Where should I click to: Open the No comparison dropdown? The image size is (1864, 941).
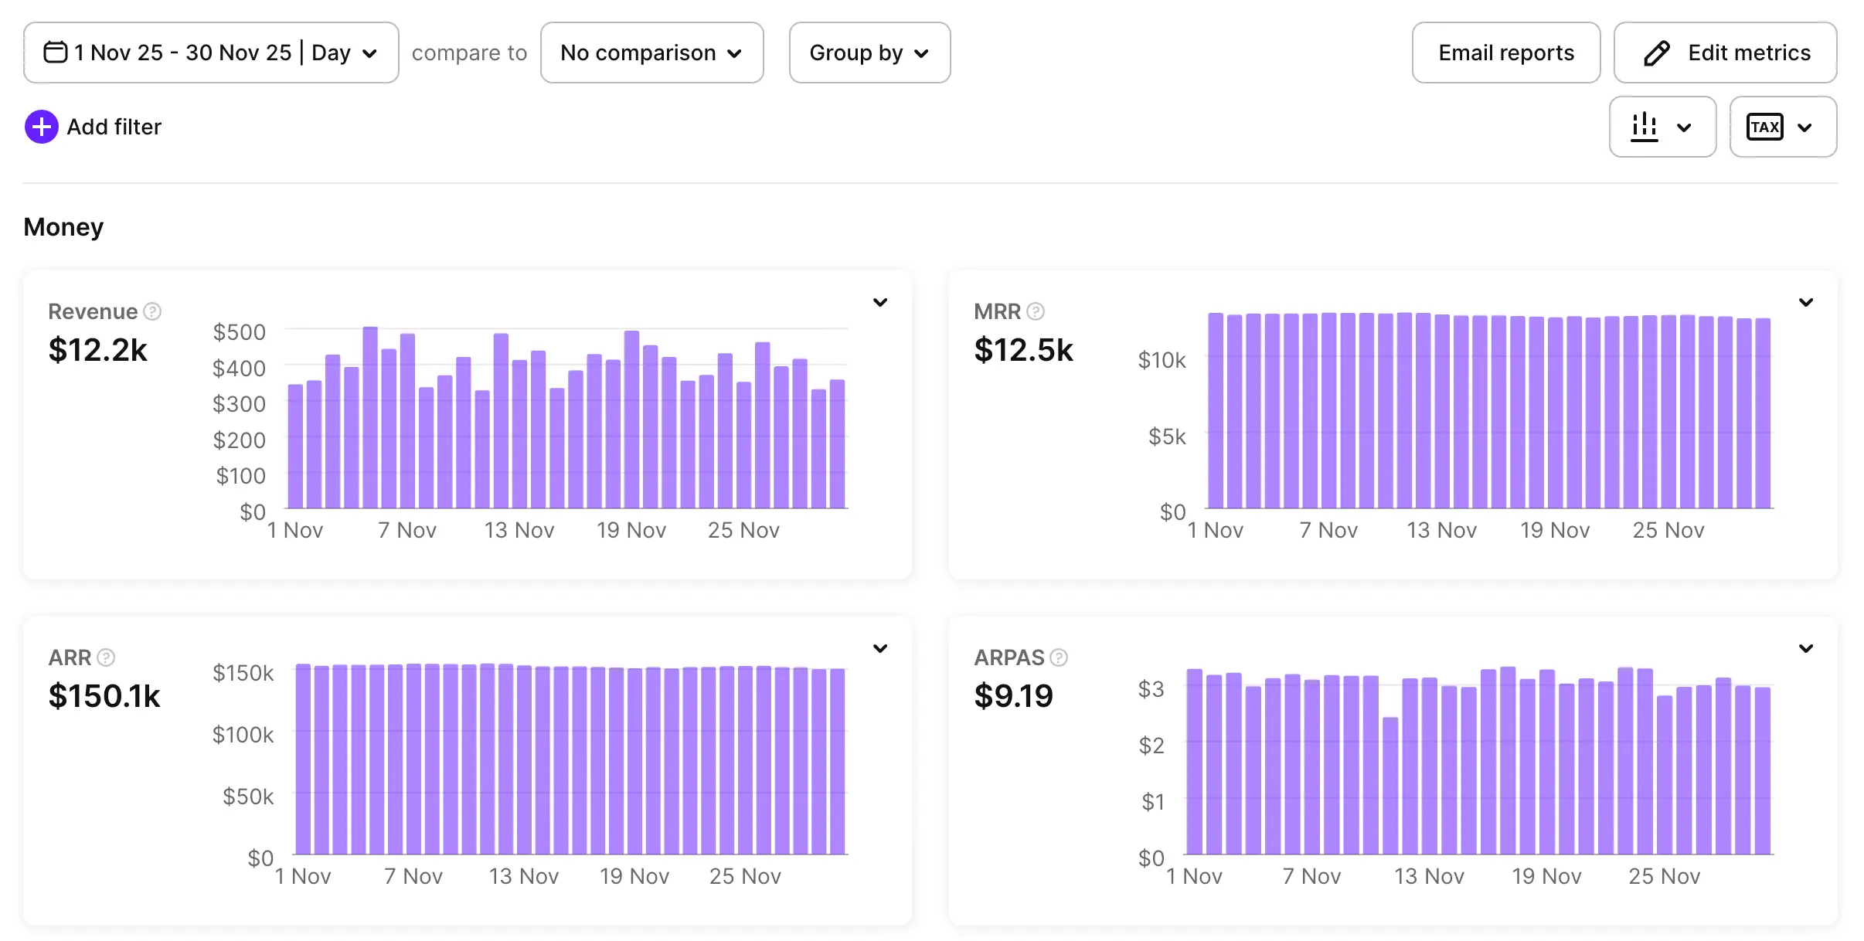coord(651,53)
